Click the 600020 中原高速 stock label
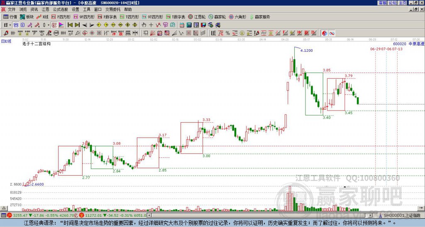425x227 pixels. click(x=408, y=44)
